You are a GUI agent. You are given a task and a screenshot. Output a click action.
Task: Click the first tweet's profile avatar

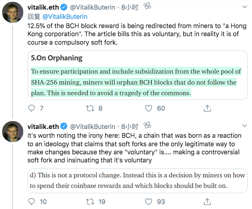point(13,12)
